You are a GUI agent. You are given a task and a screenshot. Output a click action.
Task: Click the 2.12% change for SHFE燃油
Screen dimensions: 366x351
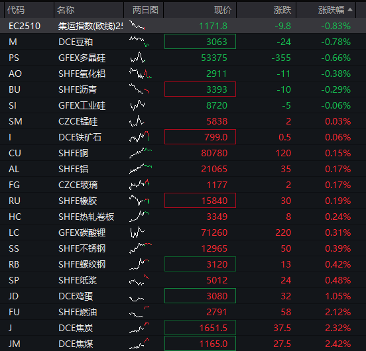pos(337,312)
